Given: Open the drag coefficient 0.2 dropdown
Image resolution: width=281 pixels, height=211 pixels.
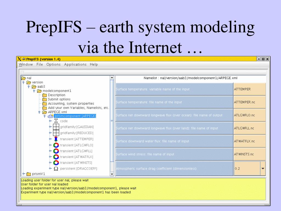Looking at the screenshot, I should click(263, 168).
